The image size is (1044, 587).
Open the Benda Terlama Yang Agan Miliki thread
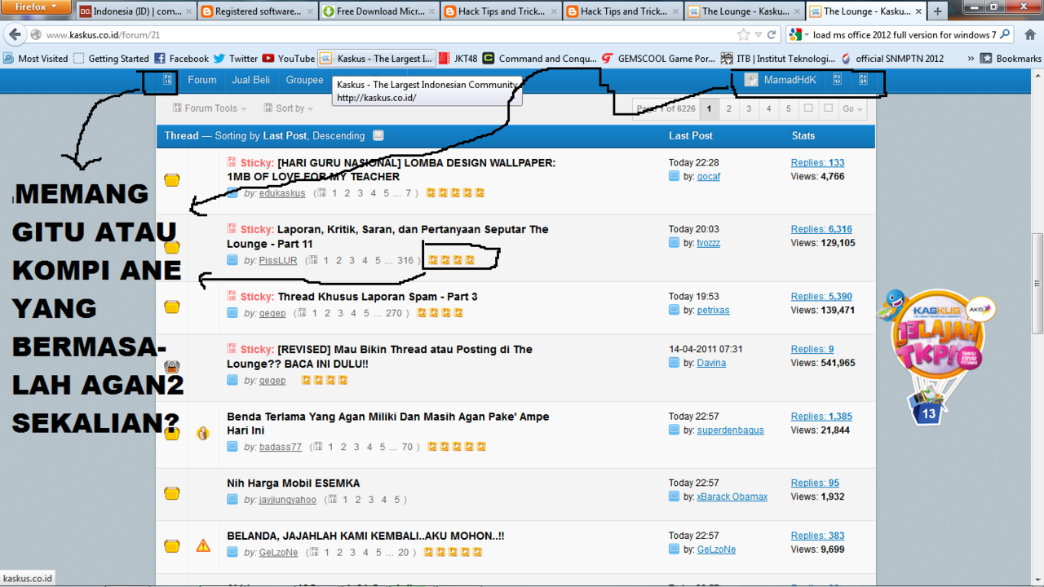[388, 423]
